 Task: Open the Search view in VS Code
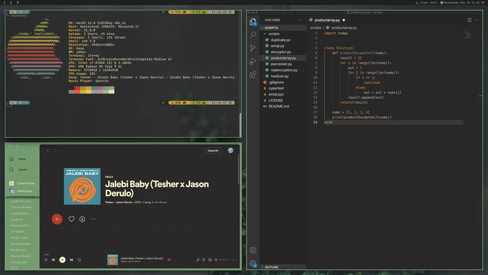[x=253, y=35]
